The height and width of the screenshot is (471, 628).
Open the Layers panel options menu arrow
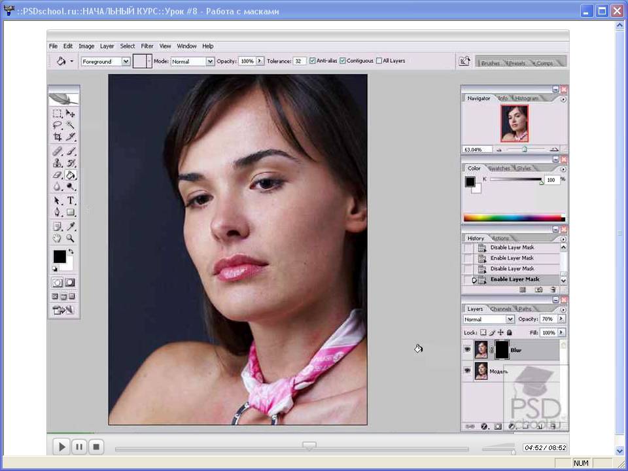[x=563, y=309]
